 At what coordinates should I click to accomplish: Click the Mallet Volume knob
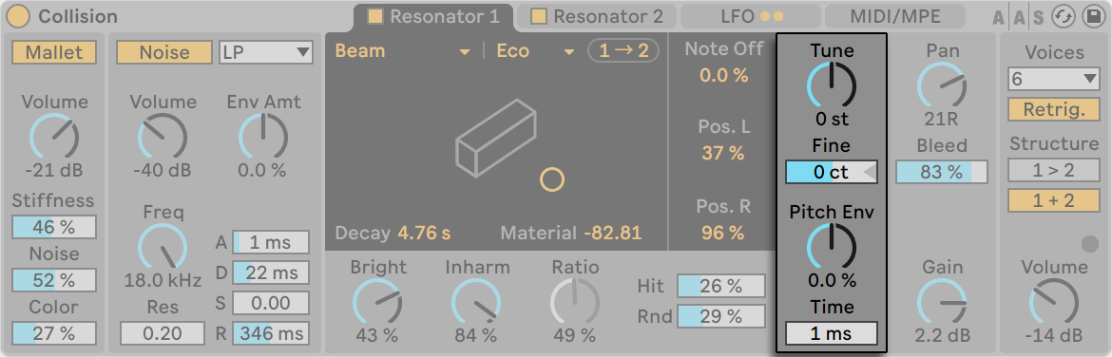pos(54,137)
